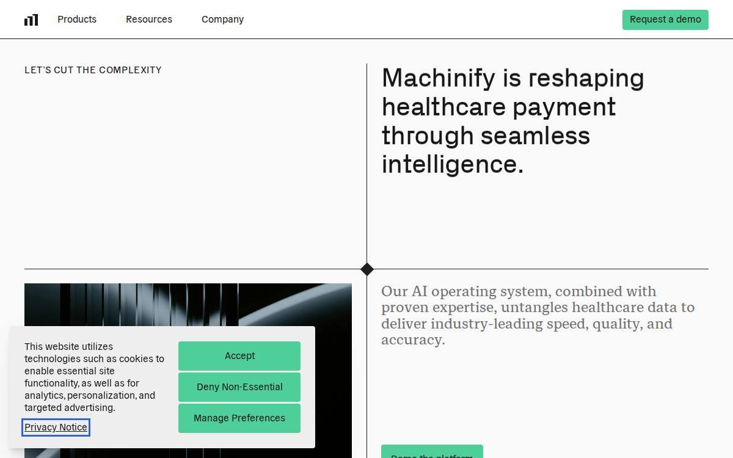Click the Machinify logo icon
Viewport: 733px width, 458px height.
[31, 20]
